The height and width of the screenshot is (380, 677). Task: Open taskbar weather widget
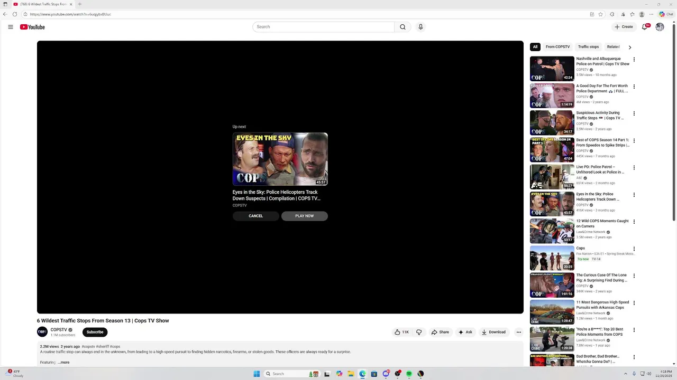[15, 374]
